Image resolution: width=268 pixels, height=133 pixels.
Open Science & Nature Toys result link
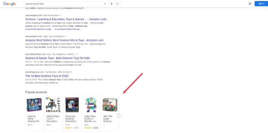pyautogui.click(x=57, y=58)
